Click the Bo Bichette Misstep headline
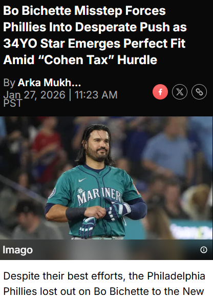This screenshot has height=299, width=213. [95, 35]
